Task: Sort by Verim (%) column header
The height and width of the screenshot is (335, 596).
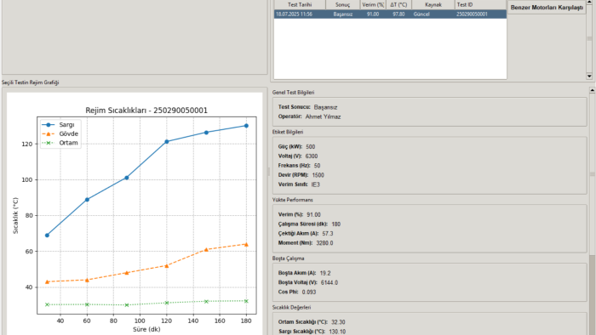Action: [x=373, y=4]
